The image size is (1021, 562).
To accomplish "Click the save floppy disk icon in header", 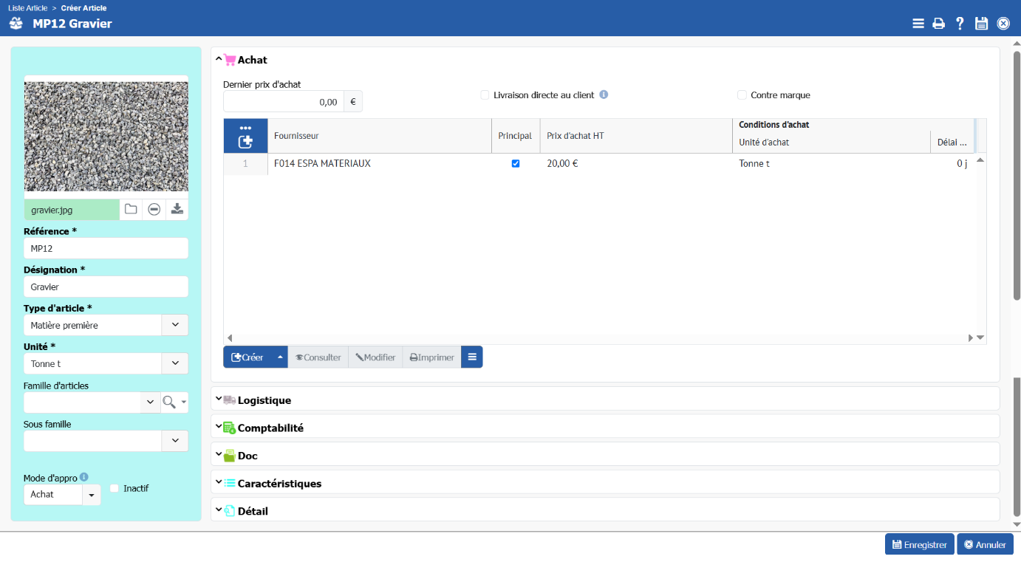I will [981, 24].
